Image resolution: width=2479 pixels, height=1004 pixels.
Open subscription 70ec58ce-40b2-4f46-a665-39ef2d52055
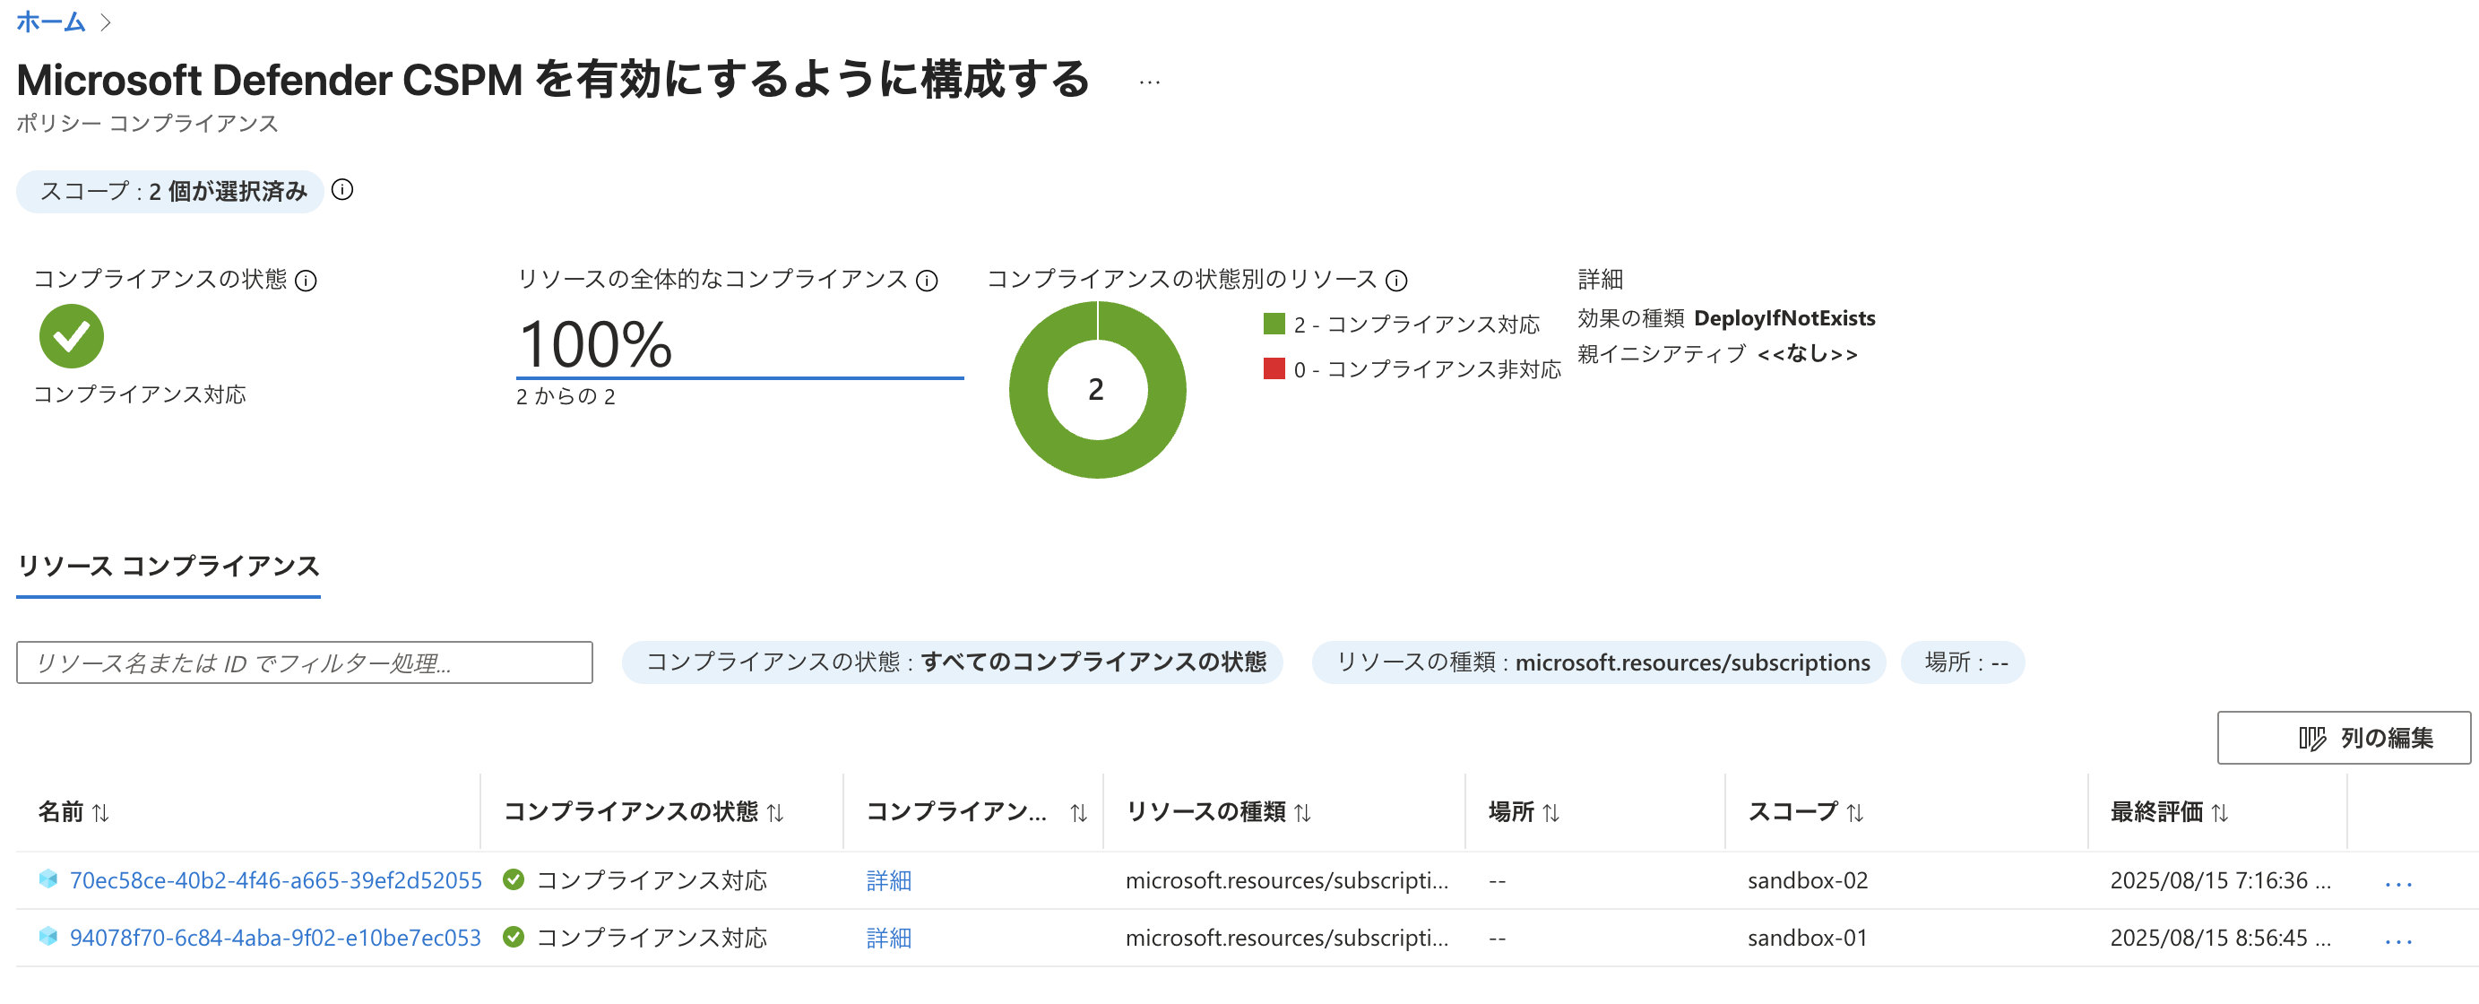pos(275,879)
